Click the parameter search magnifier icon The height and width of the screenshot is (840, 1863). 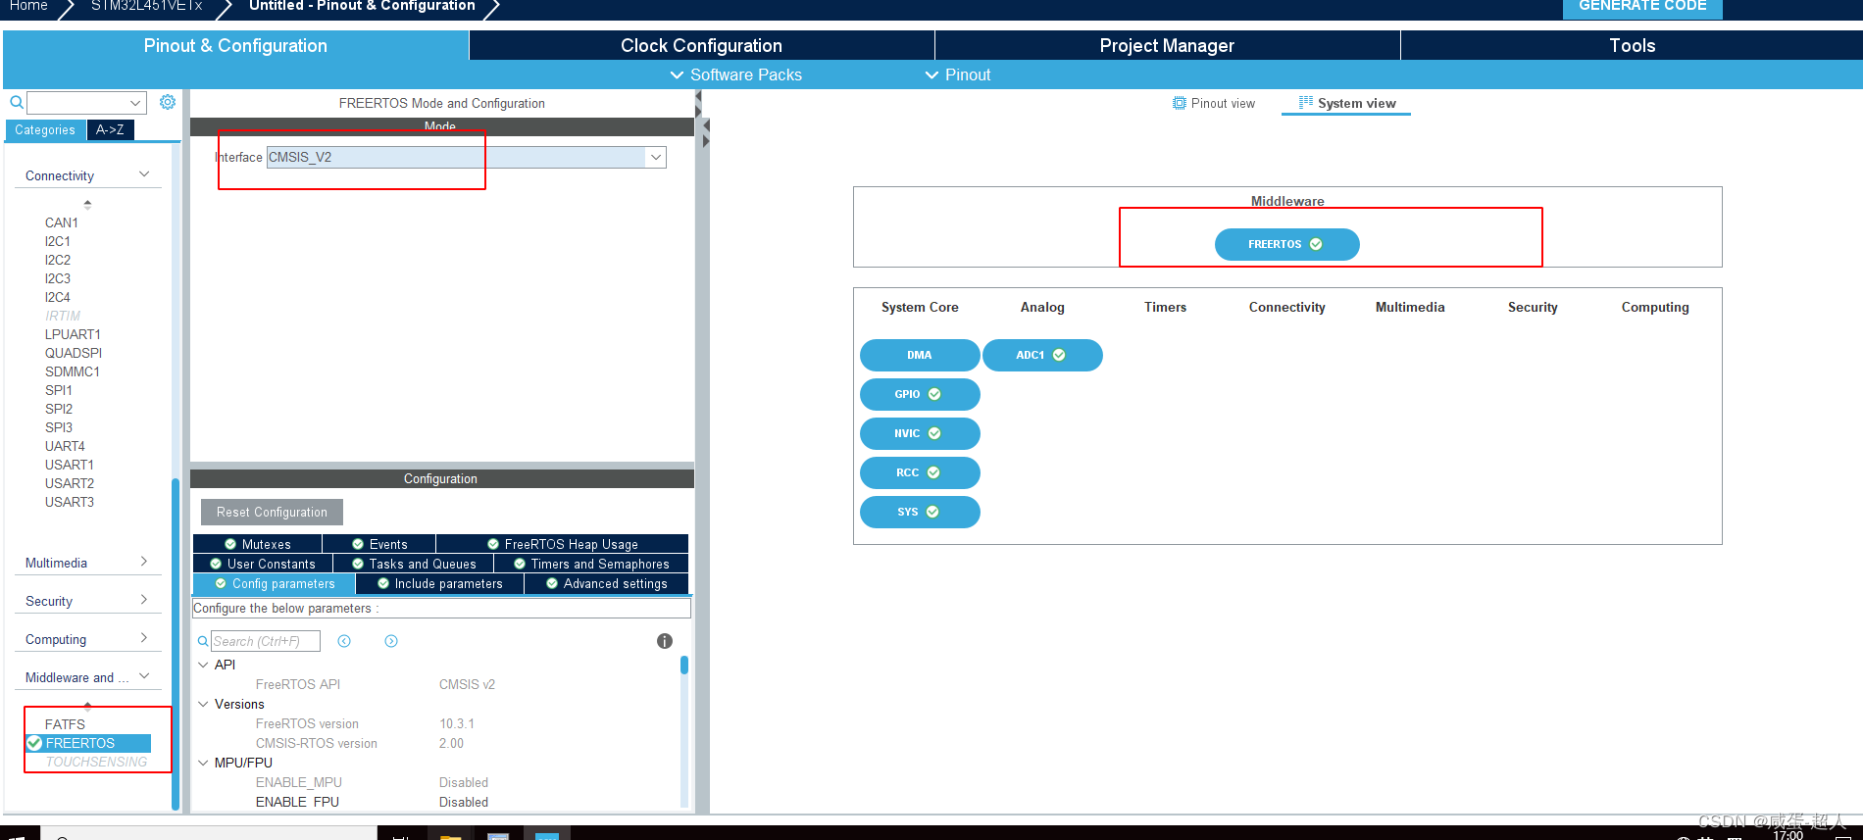click(x=203, y=641)
